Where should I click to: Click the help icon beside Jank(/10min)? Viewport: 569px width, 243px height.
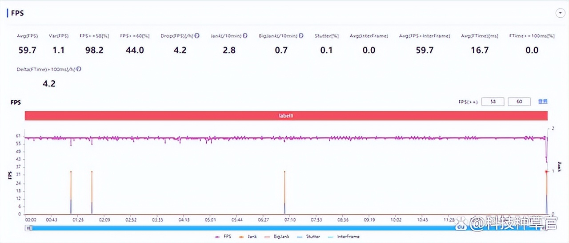[x=245, y=36]
